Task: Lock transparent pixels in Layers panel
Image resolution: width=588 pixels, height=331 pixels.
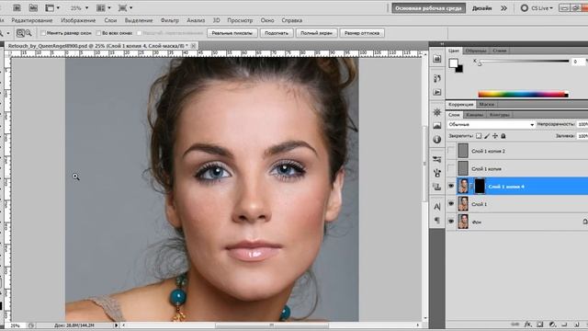Action: click(x=479, y=136)
